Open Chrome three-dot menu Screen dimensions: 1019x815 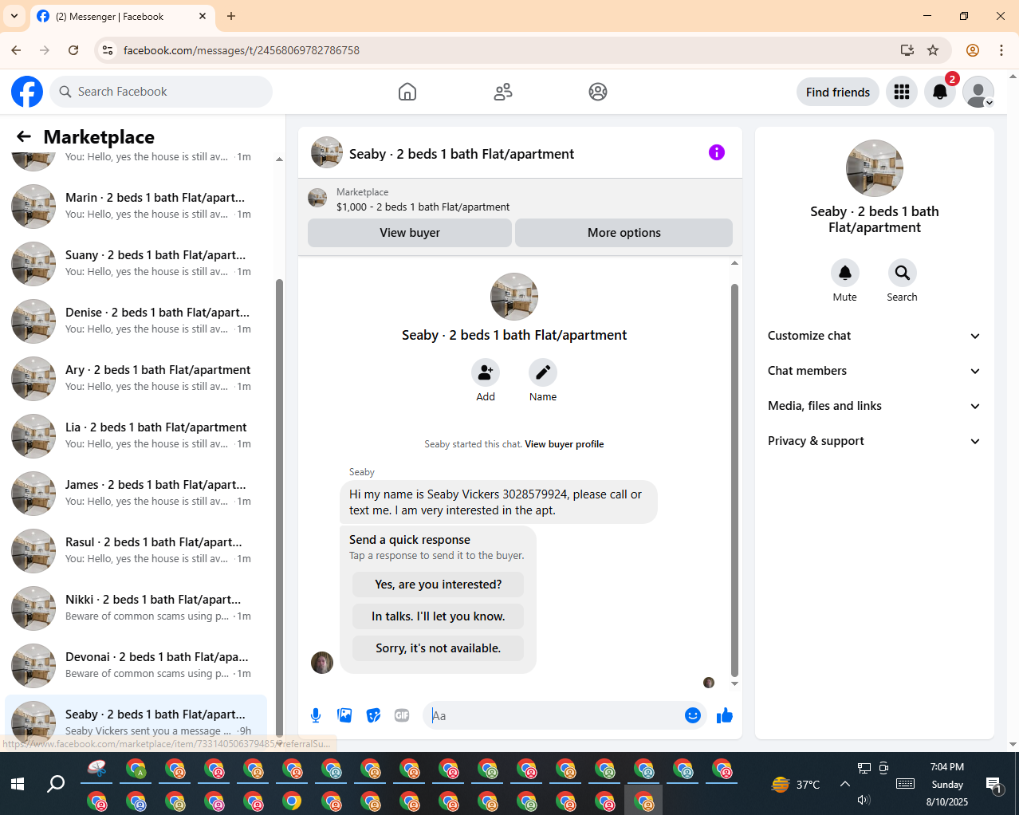point(1001,50)
